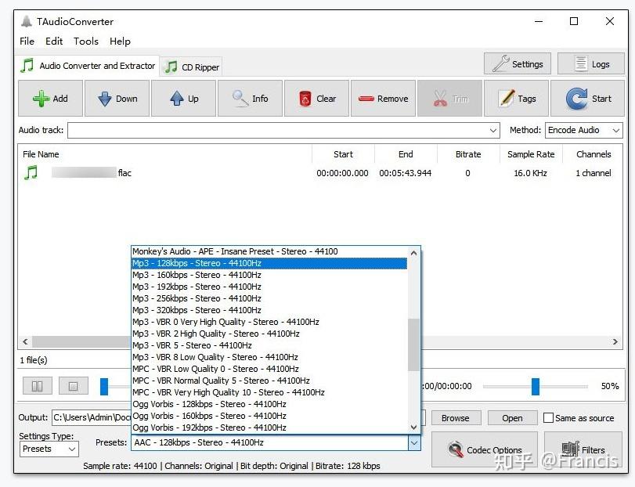Open the Tools menu
This screenshot has width=635, height=487.
86,41
